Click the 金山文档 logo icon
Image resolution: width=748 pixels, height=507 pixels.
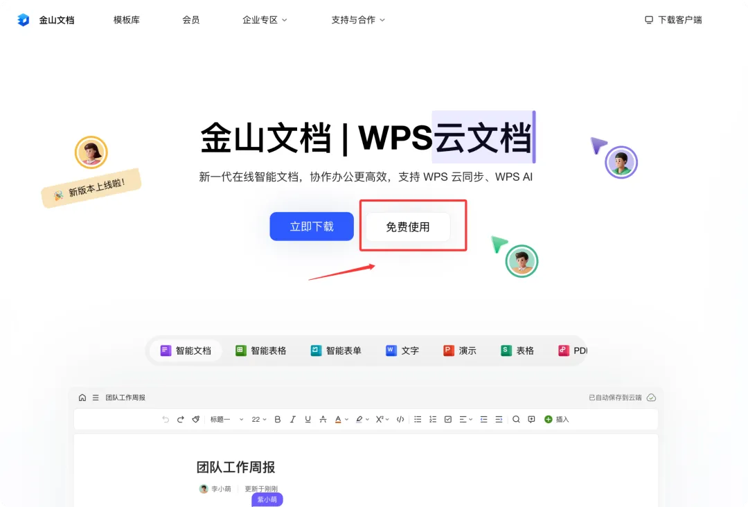(x=24, y=20)
